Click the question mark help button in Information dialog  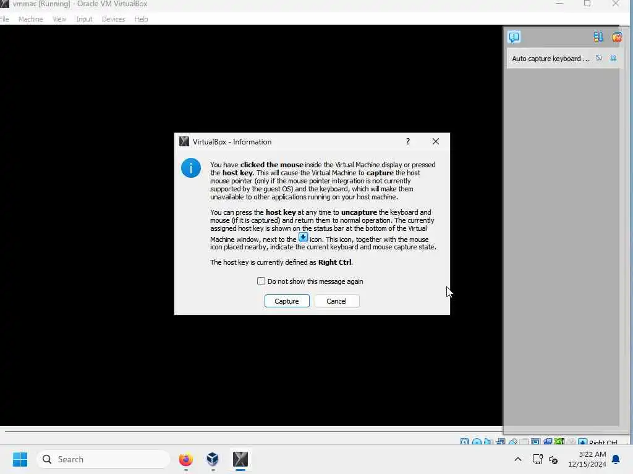coord(408,141)
